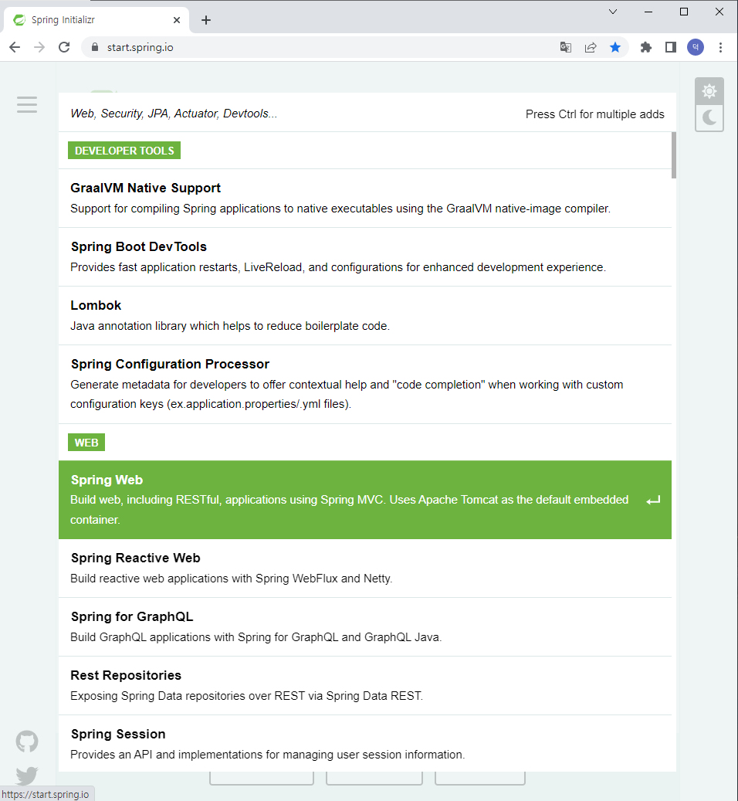The height and width of the screenshot is (801, 738).
Task: Select Spring Session dependency
Action: tap(365, 744)
